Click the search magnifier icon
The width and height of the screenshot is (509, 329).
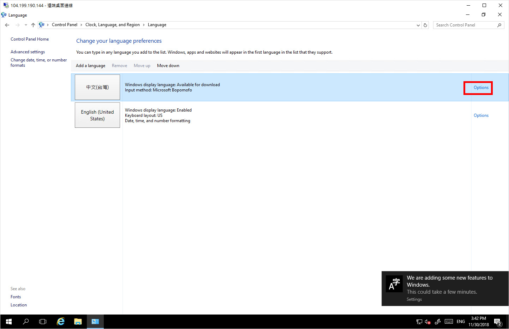pos(499,25)
